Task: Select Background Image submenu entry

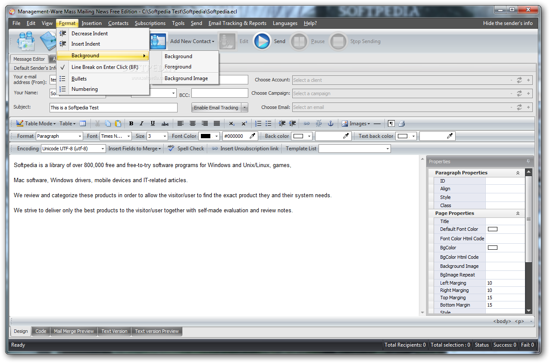Action: click(x=186, y=78)
